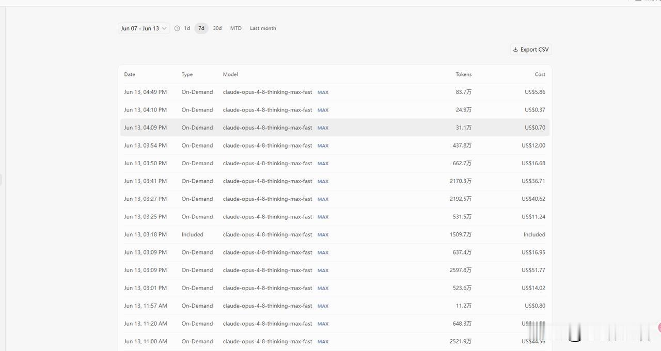Click the Date column header
Viewport: 661px width, 351px height.
point(130,74)
